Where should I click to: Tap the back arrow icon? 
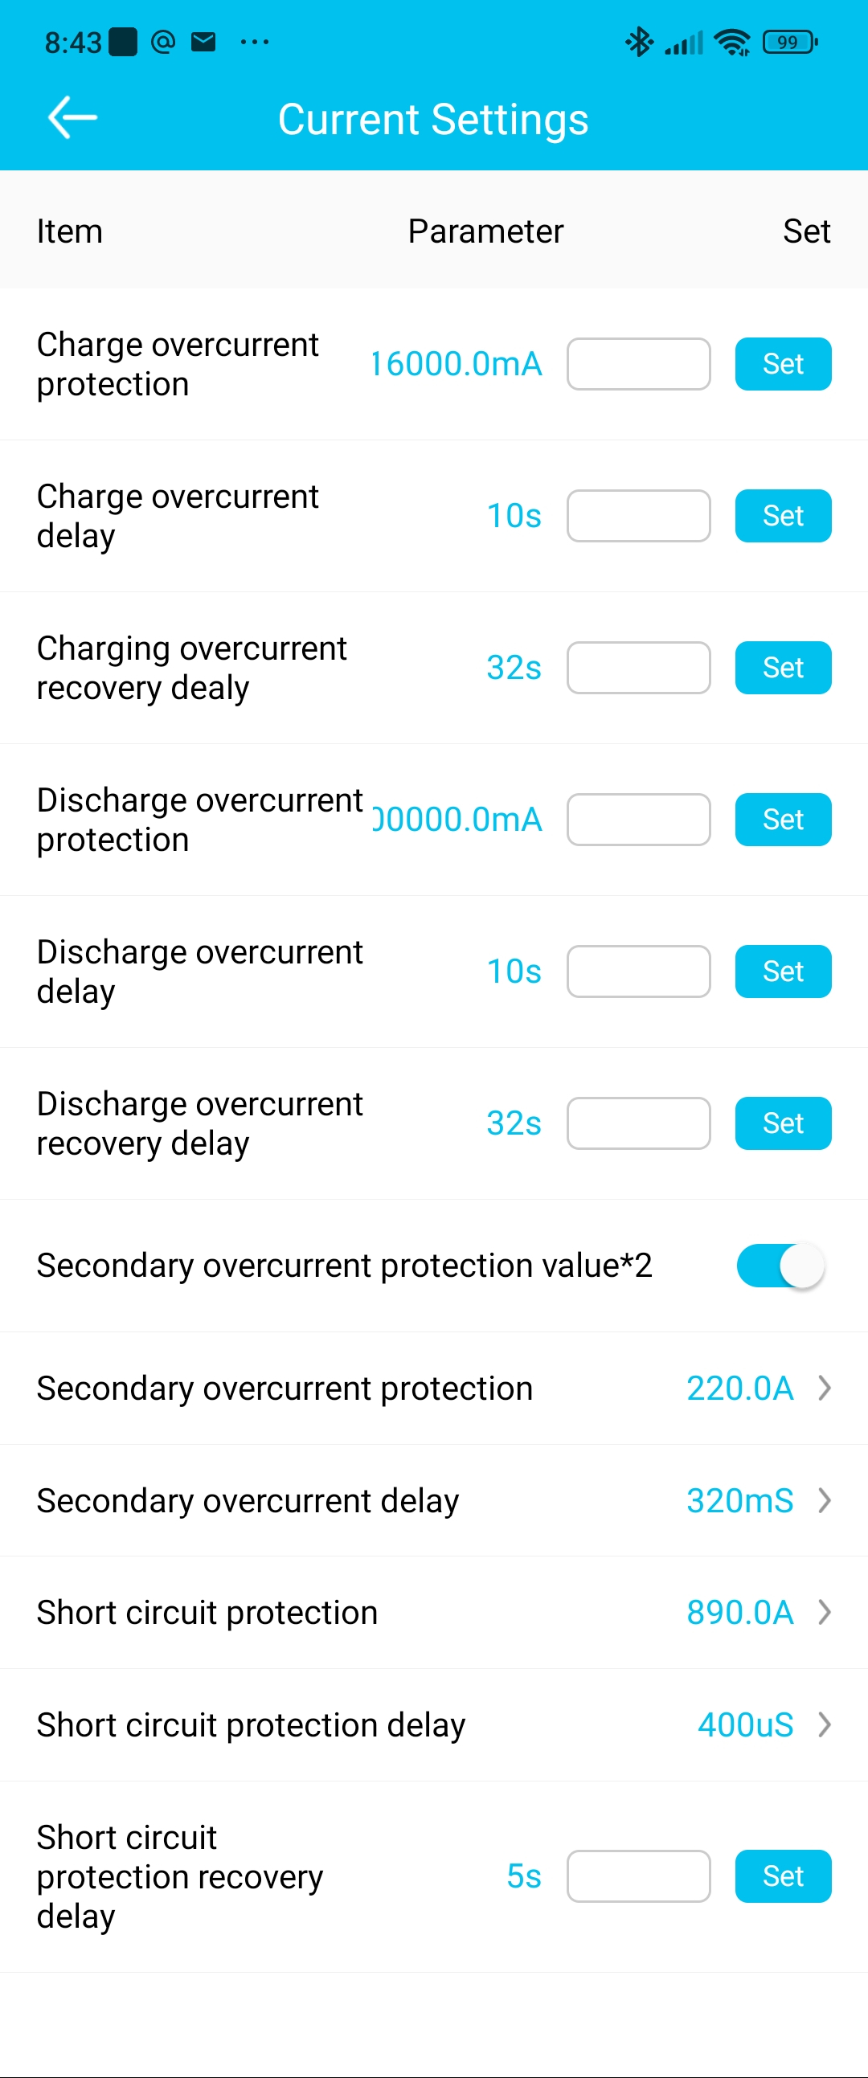[72, 118]
